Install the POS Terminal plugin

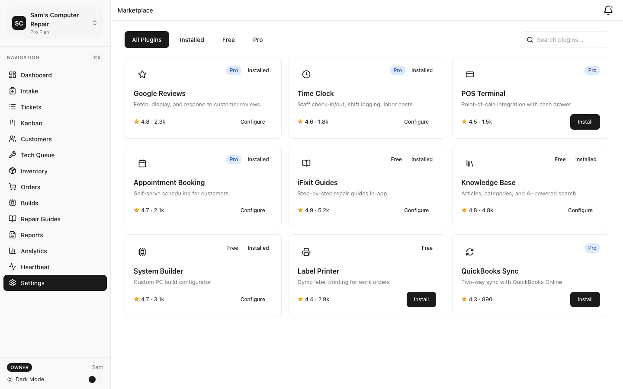click(585, 121)
